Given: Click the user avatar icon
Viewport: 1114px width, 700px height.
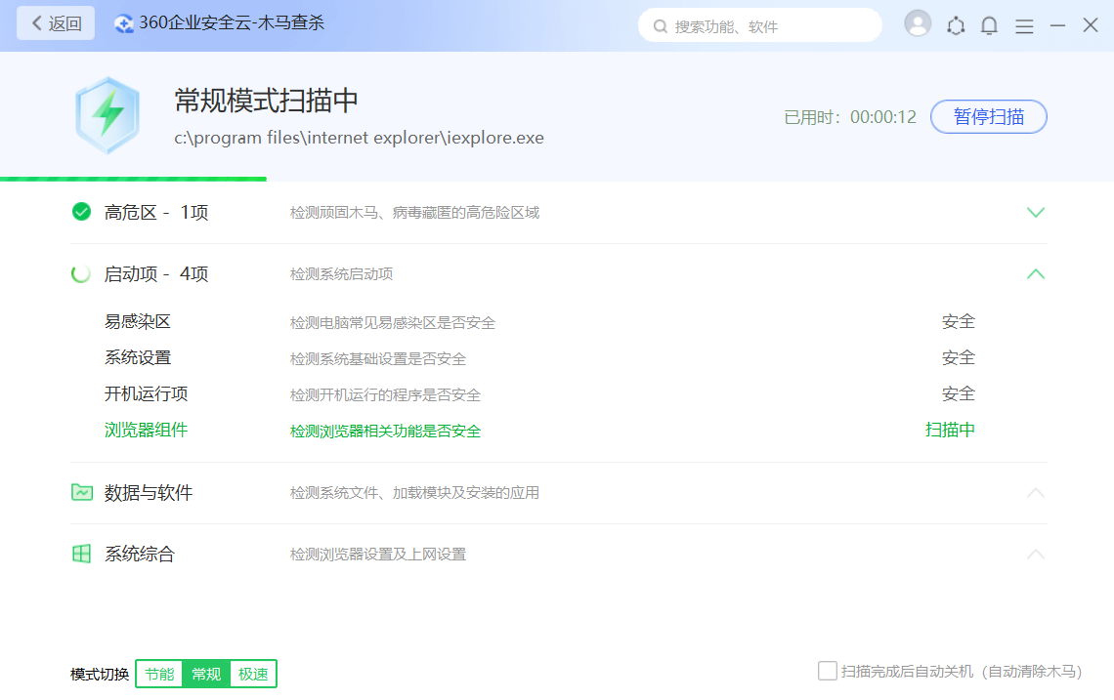Looking at the screenshot, I should [918, 24].
